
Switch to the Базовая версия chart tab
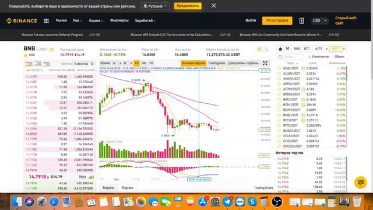click(193, 63)
